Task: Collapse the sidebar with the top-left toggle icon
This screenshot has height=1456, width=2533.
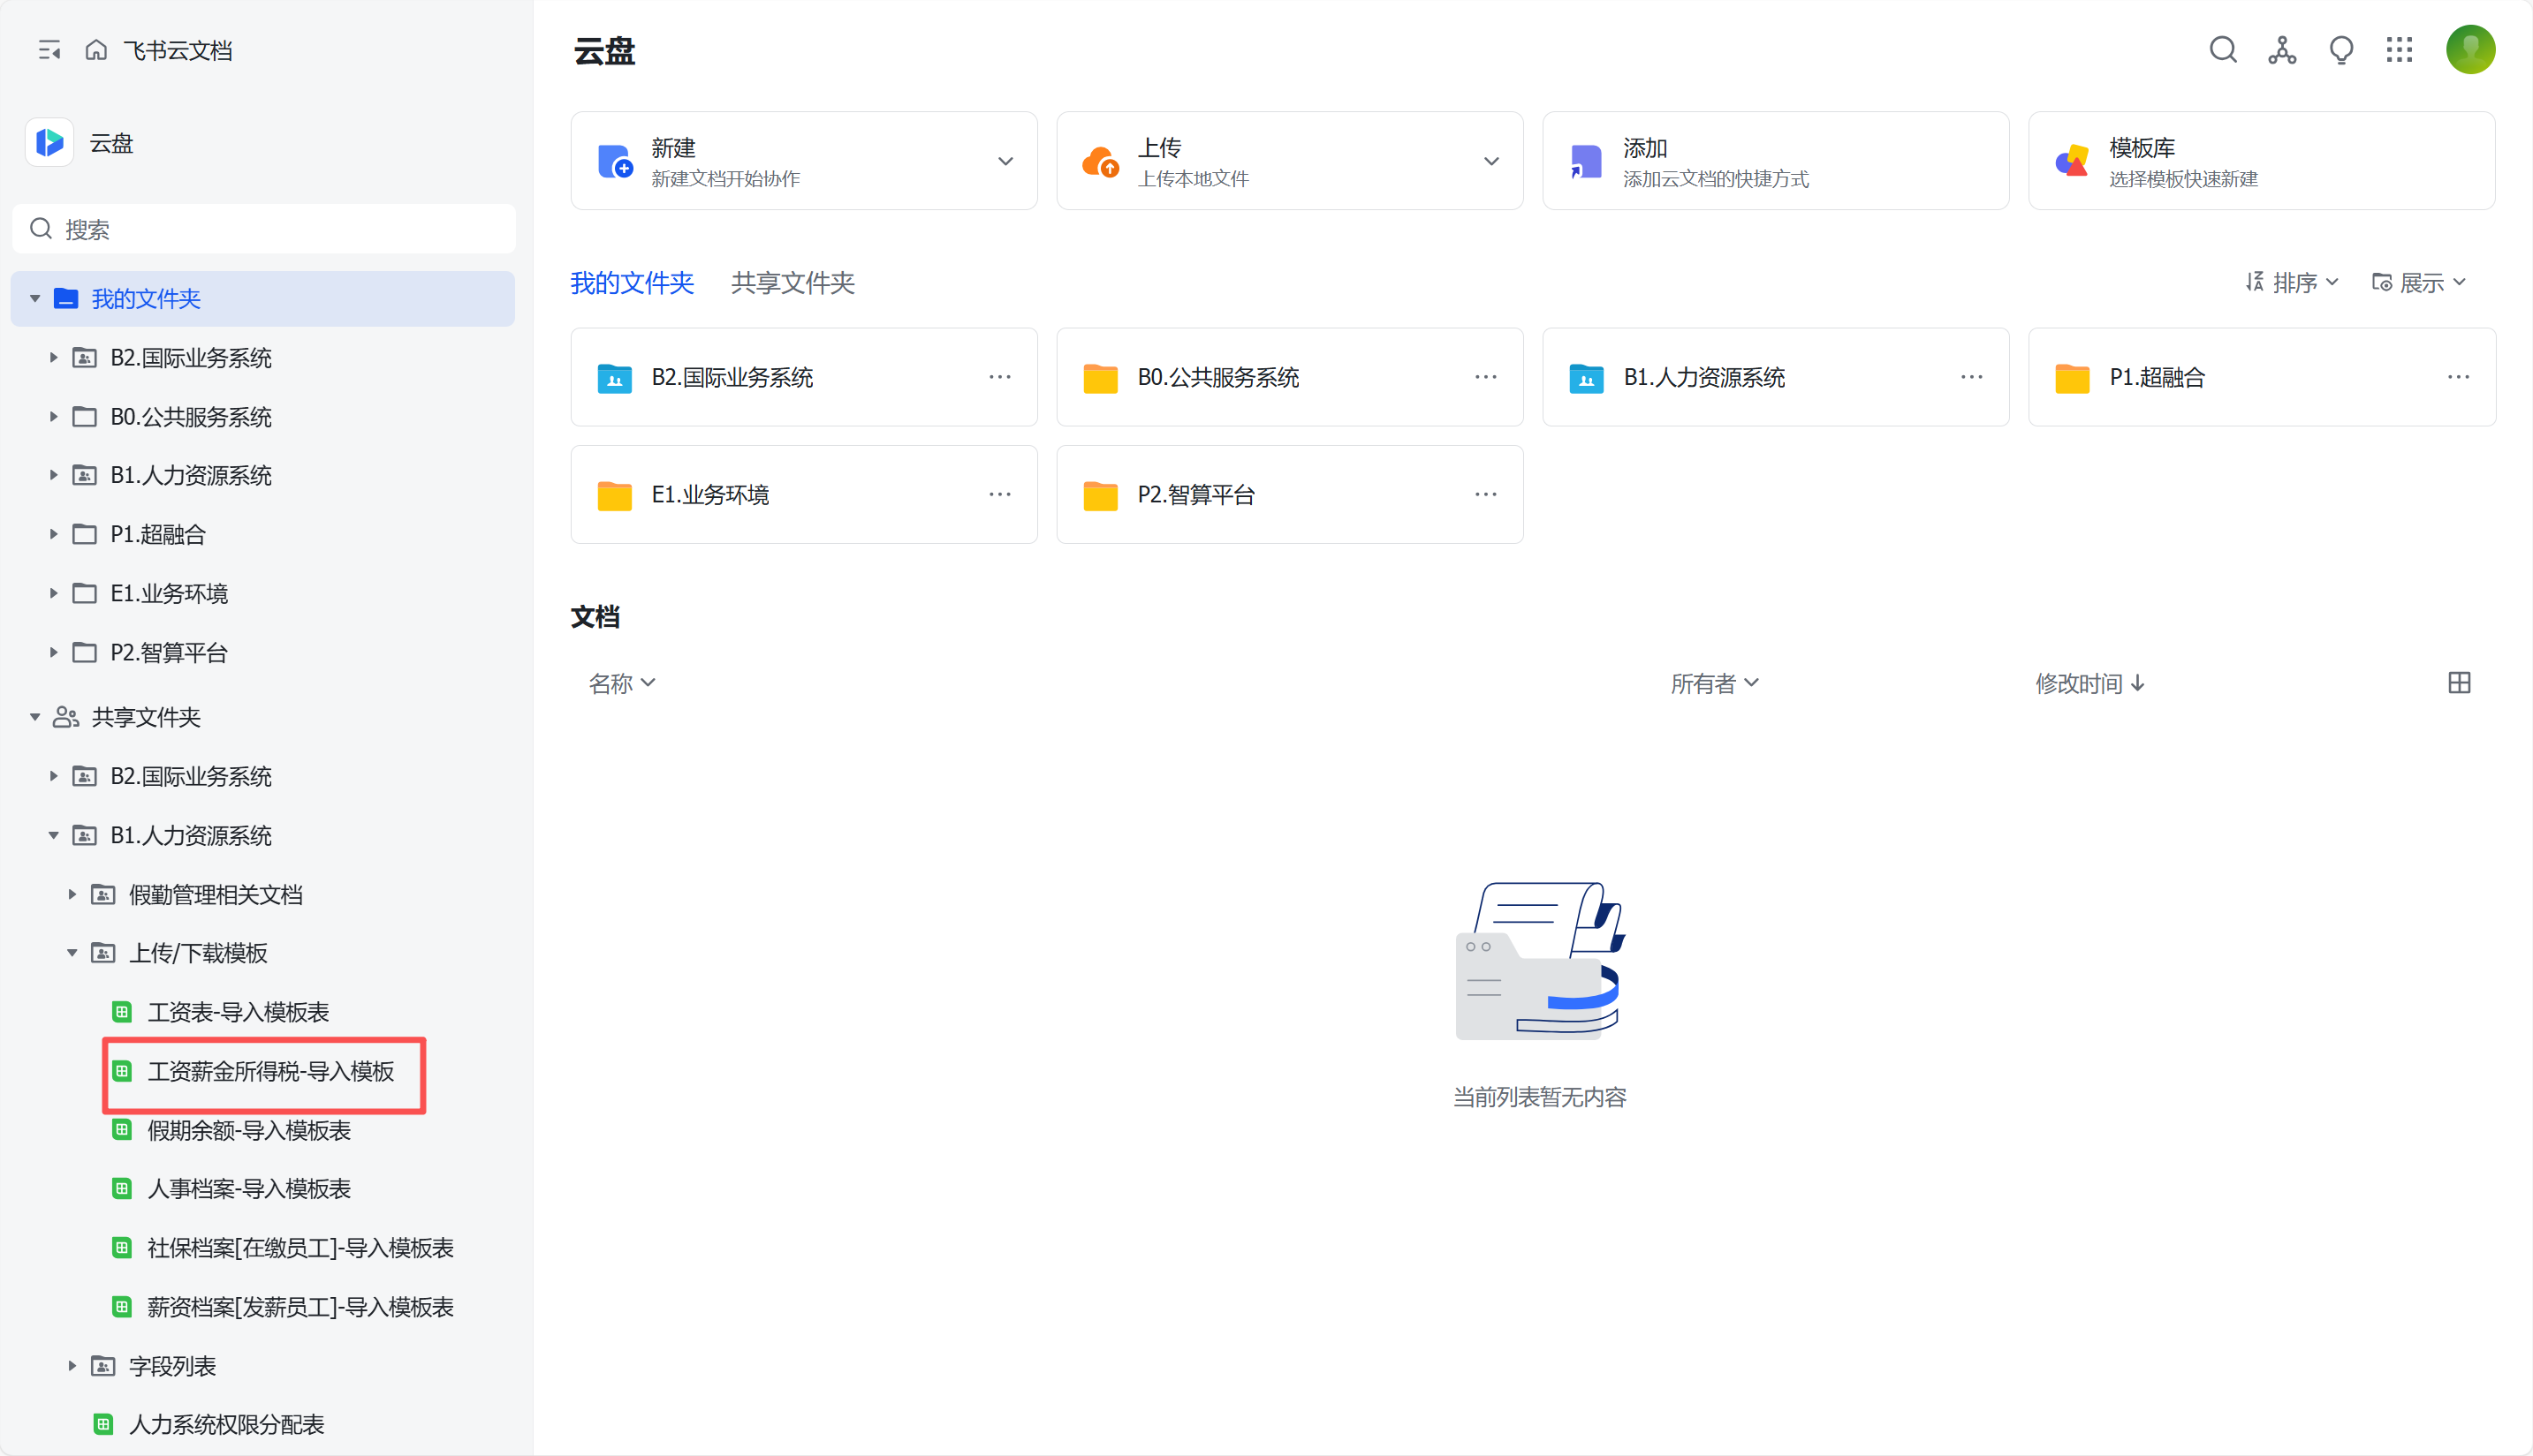Action: (49, 50)
